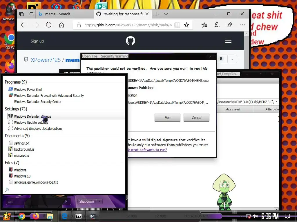Open Edge settings and more menu

(x=242, y=25)
